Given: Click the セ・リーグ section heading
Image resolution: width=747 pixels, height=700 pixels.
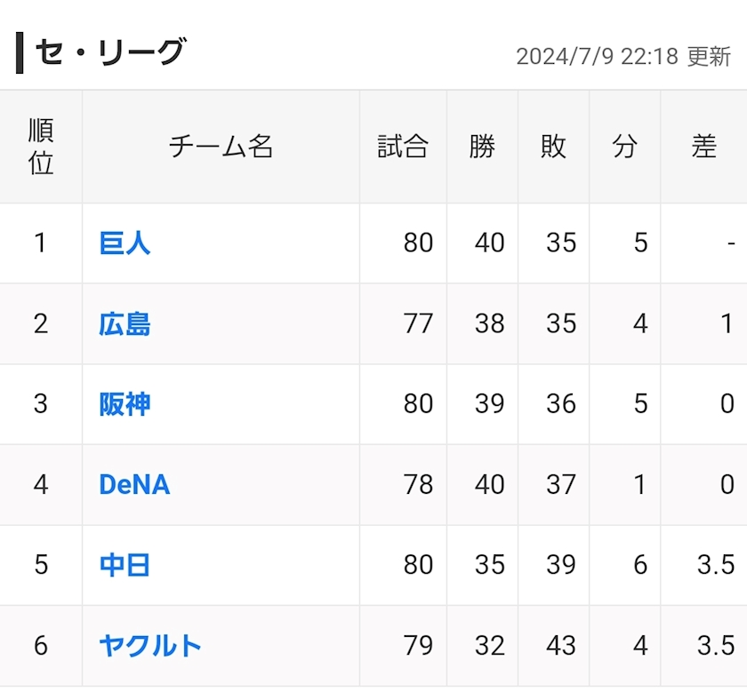Looking at the screenshot, I should 109,52.
